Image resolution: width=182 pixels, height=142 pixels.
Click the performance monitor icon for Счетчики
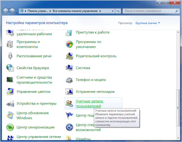click(10, 80)
